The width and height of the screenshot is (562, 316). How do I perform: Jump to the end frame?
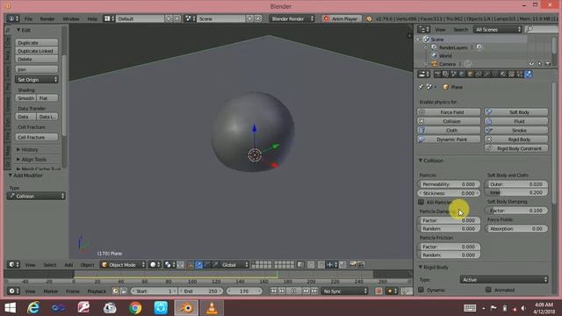(314, 291)
